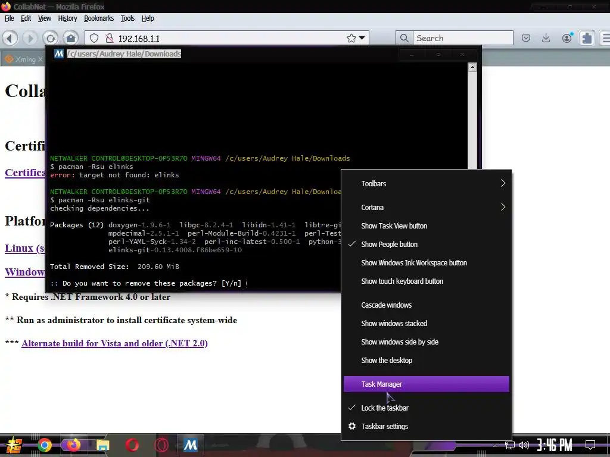
Task: Click the search magnifier icon
Action: (x=404, y=38)
